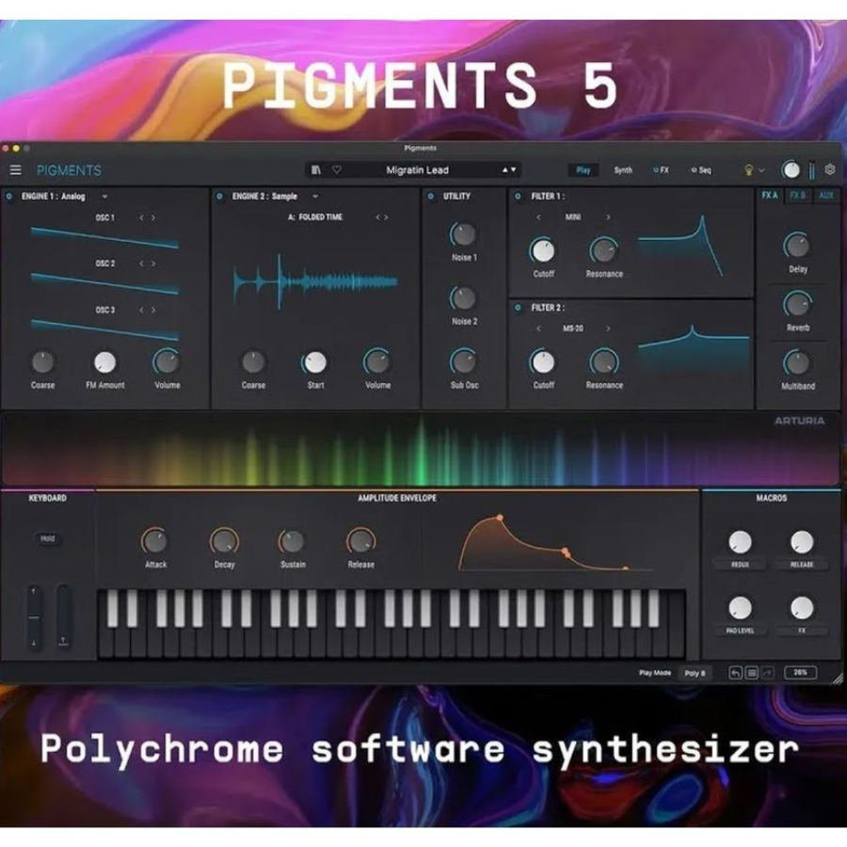Adjust the master volume knob
The image size is (847, 847).
[791, 170]
